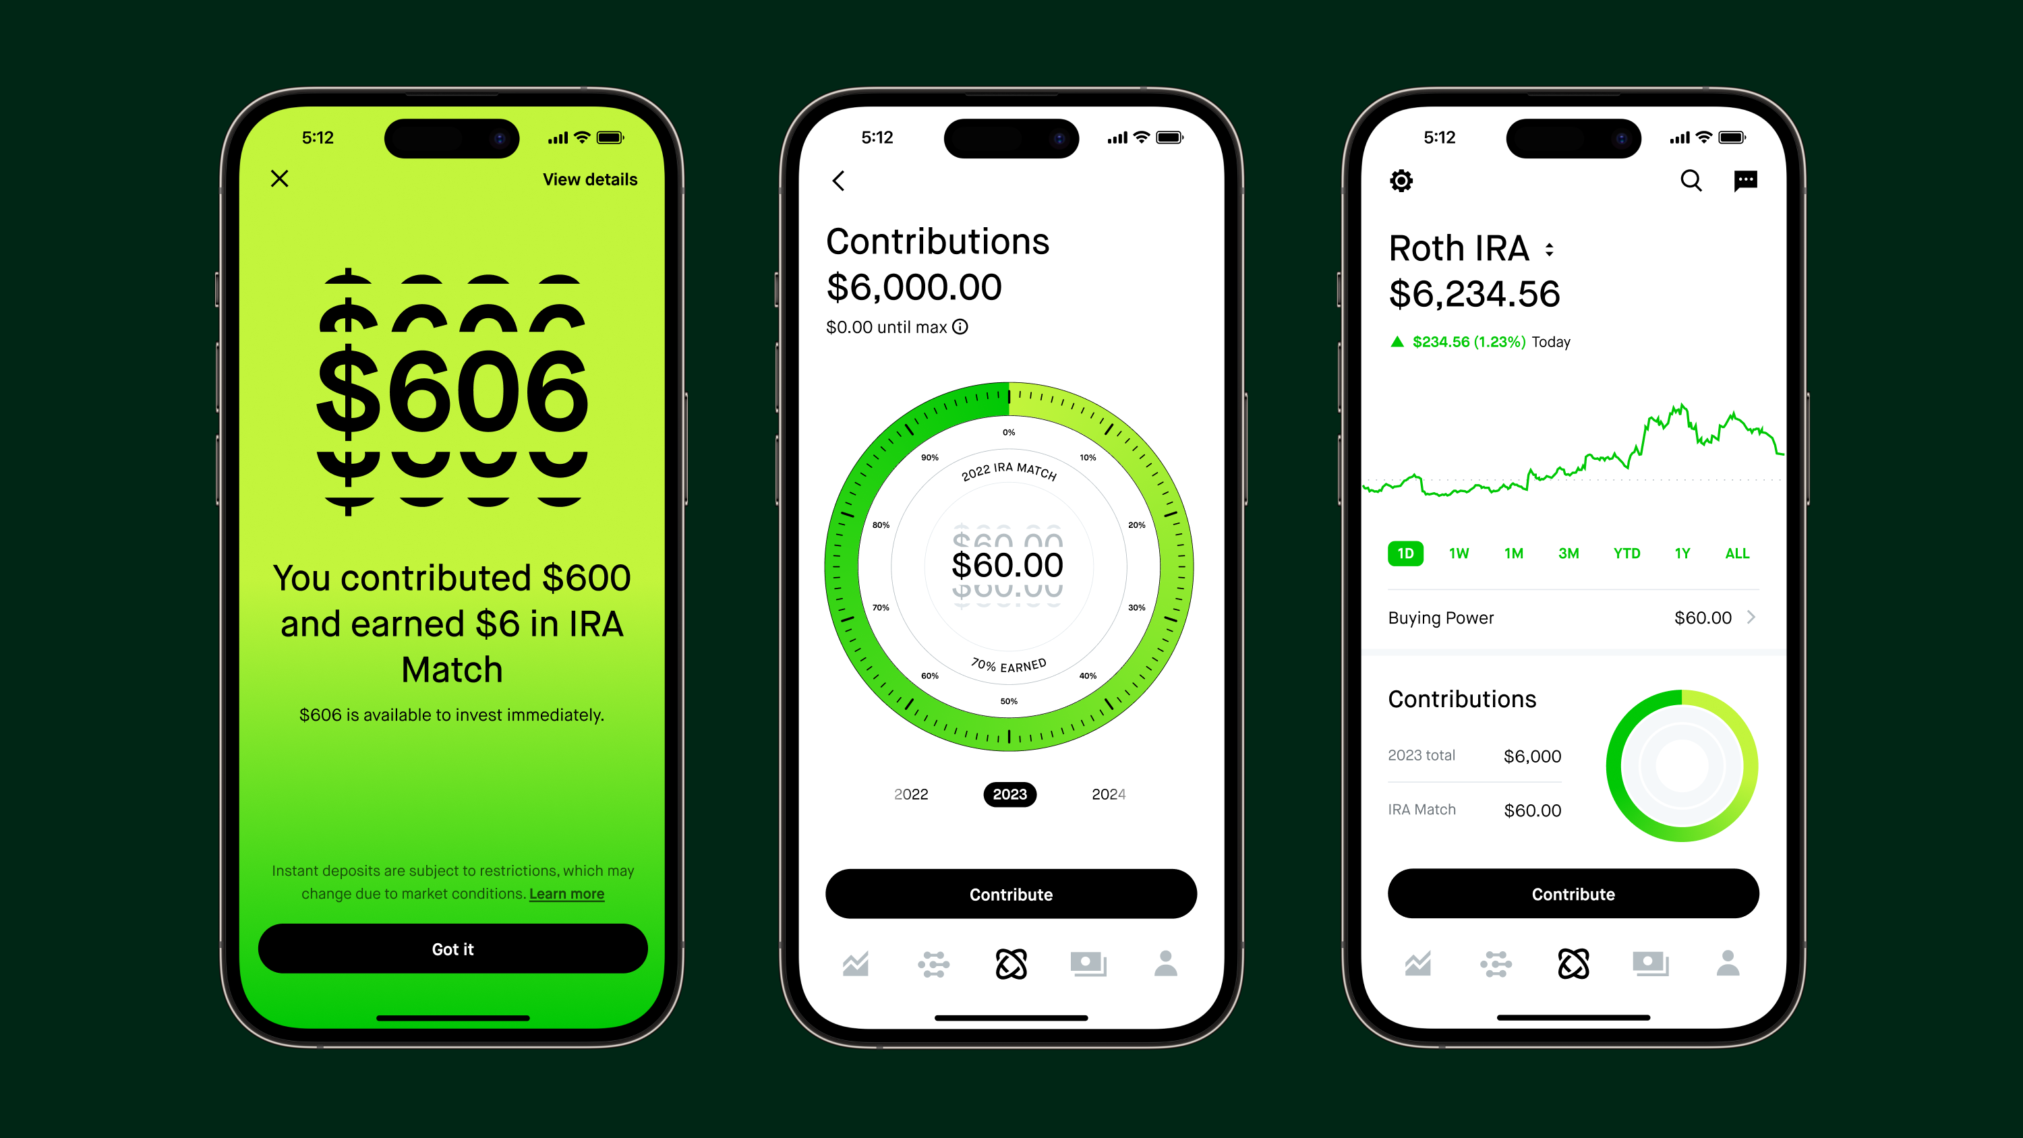The width and height of the screenshot is (2023, 1138).
Task: Select the 2022 year indicator on timeline
Action: [x=910, y=793]
